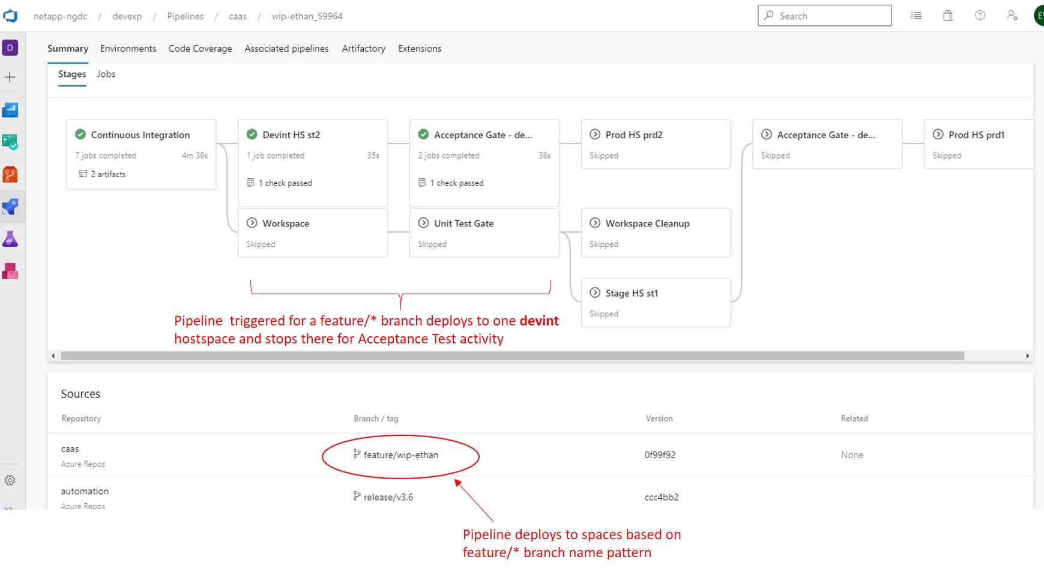Open Azure DevOps home logo

click(x=10, y=16)
